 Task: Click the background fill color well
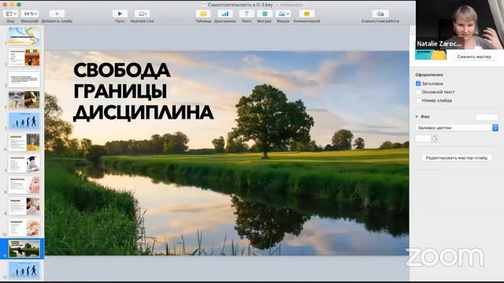point(423,138)
